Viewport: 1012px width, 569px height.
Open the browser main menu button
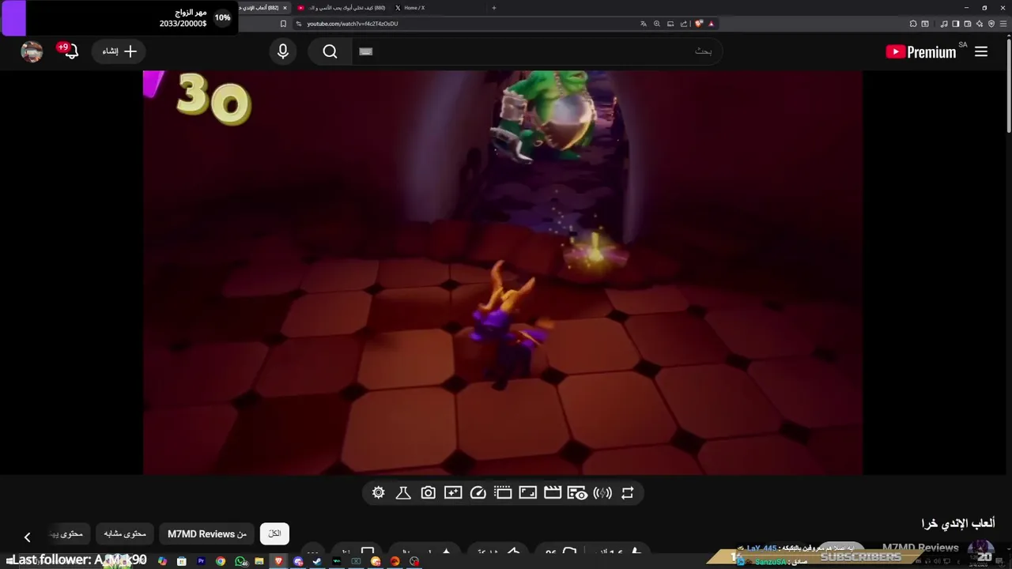(x=1003, y=24)
